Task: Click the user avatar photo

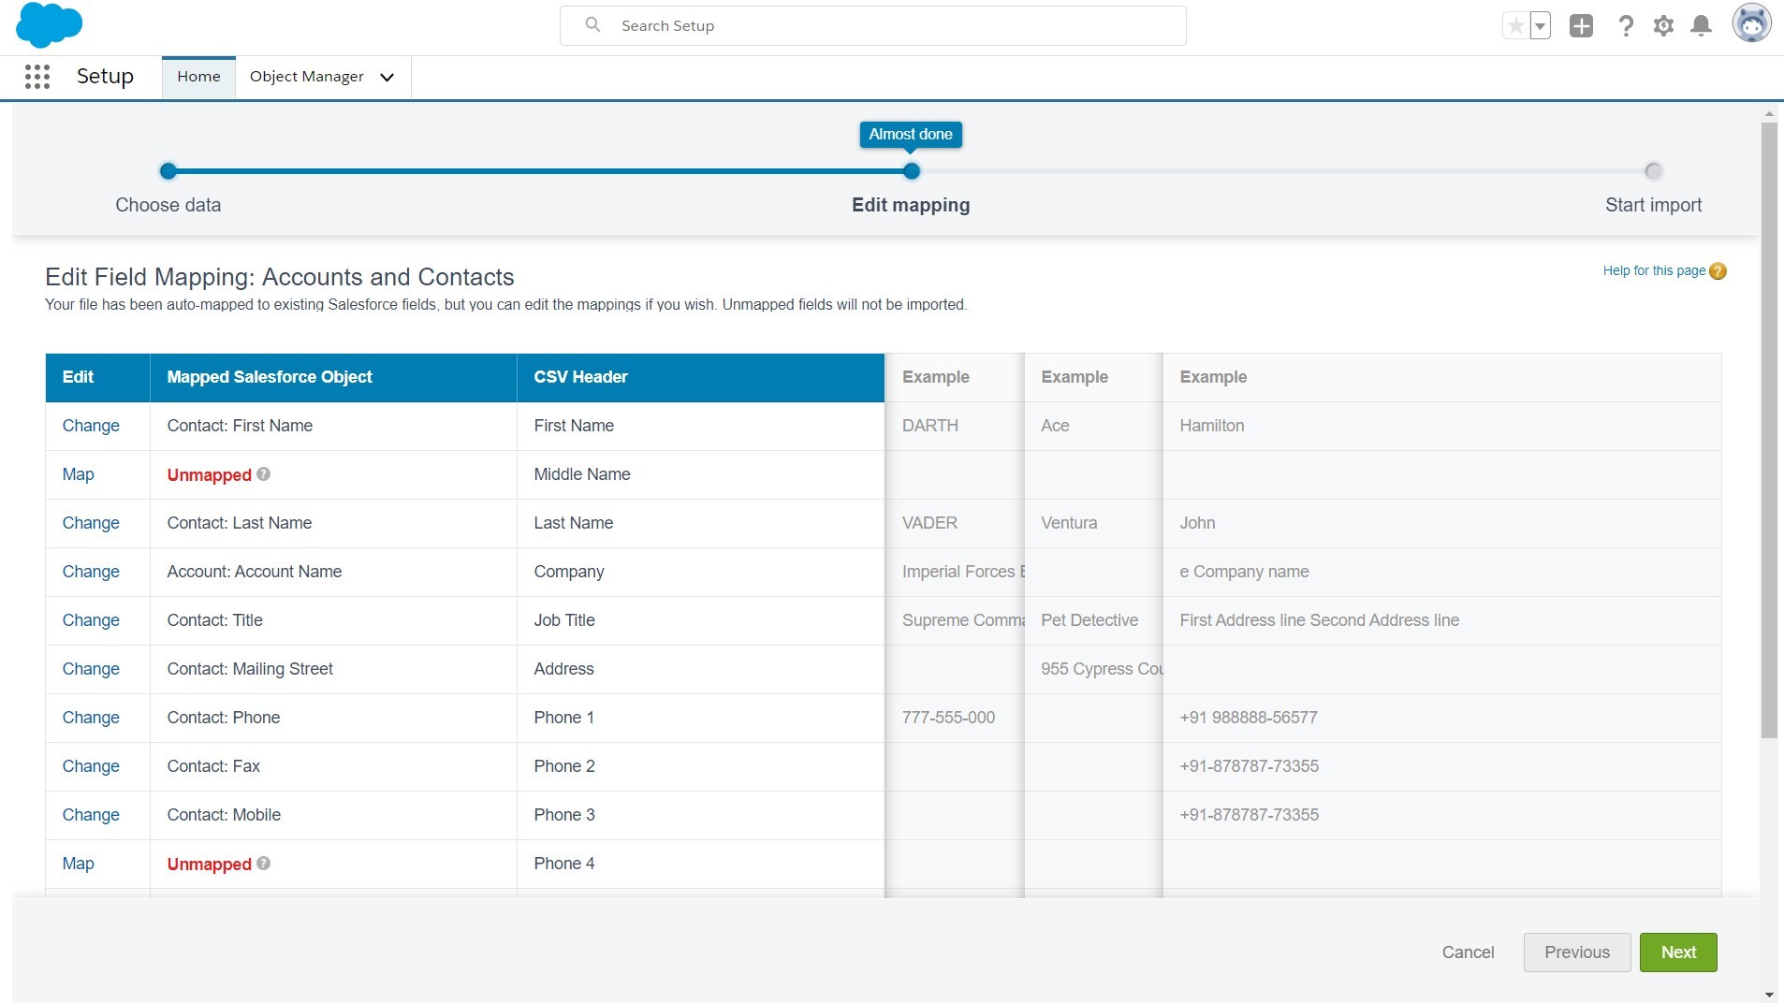Action: pos(1751,23)
